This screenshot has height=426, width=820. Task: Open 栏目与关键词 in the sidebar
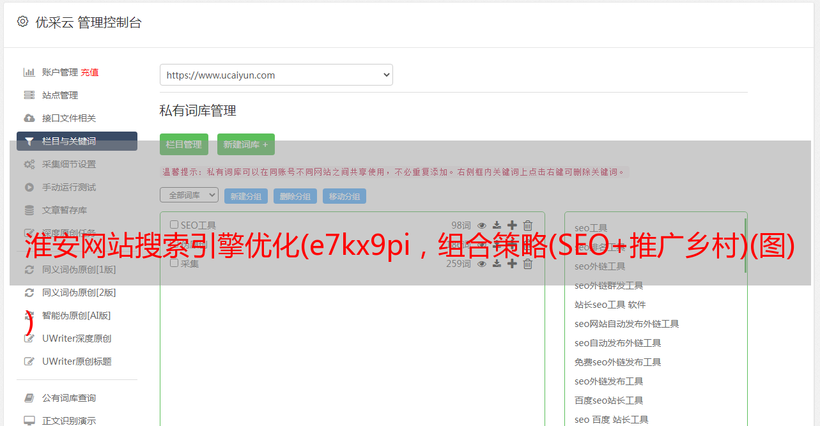pos(77,141)
